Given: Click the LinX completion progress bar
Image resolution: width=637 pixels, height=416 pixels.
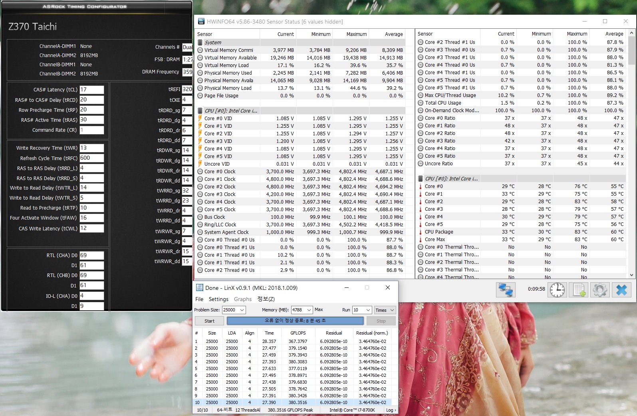Looking at the screenshot, I should [x=295, y=321].
